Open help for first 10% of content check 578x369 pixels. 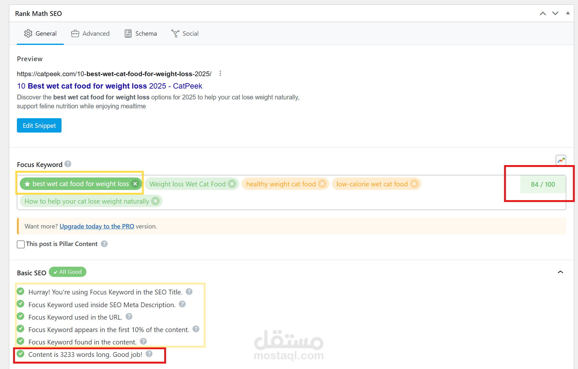tap(196, 329)
